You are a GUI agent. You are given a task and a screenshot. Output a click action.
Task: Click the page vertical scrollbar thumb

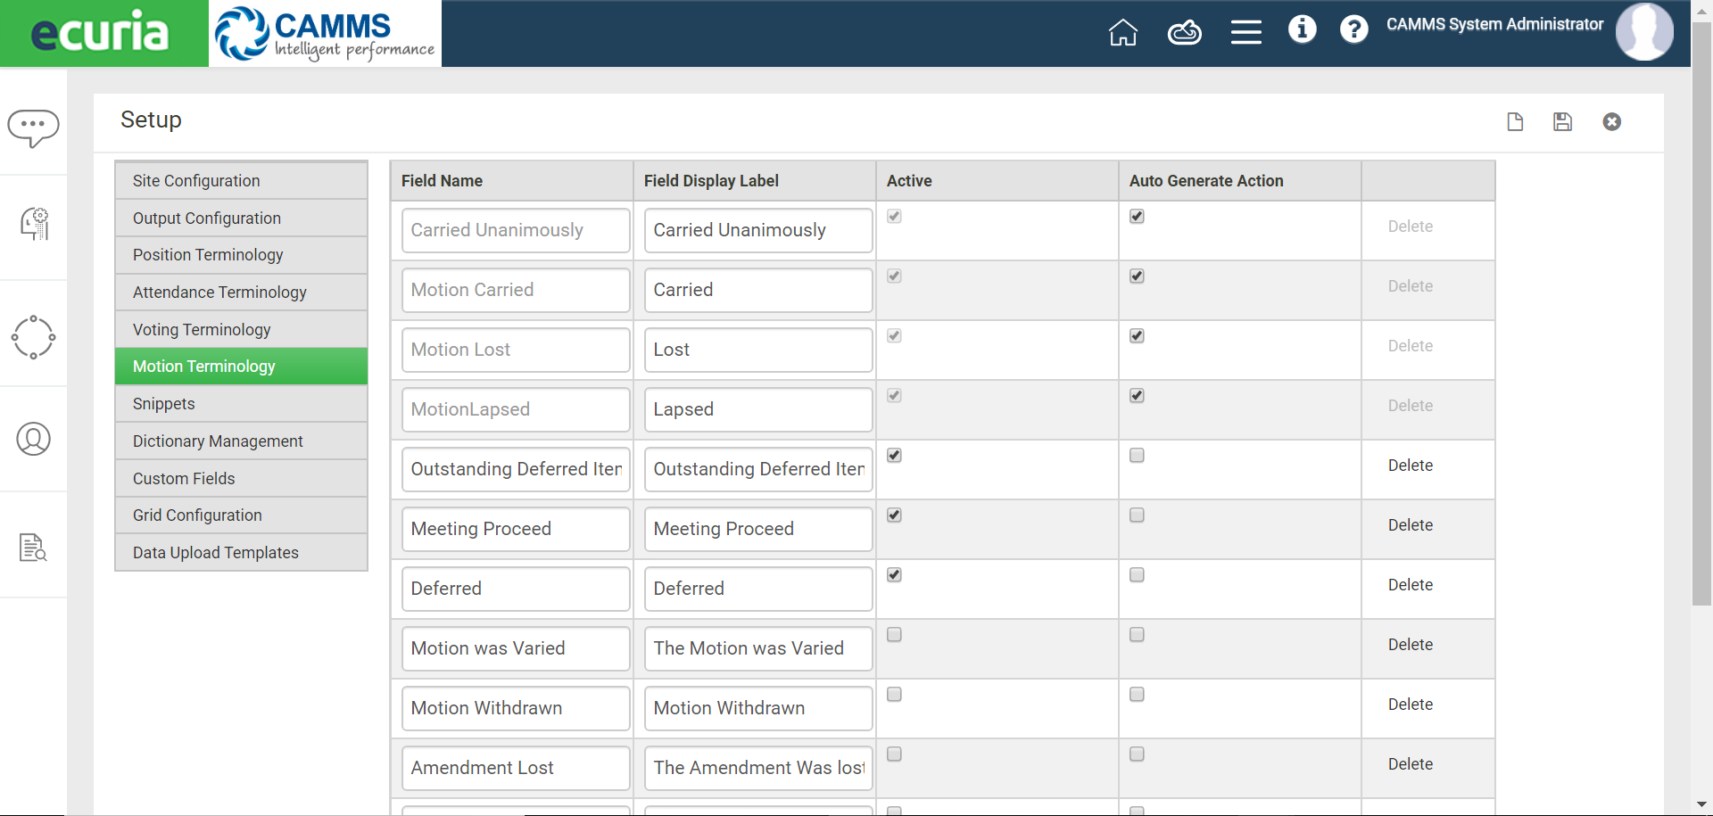tap(1701, 312)
